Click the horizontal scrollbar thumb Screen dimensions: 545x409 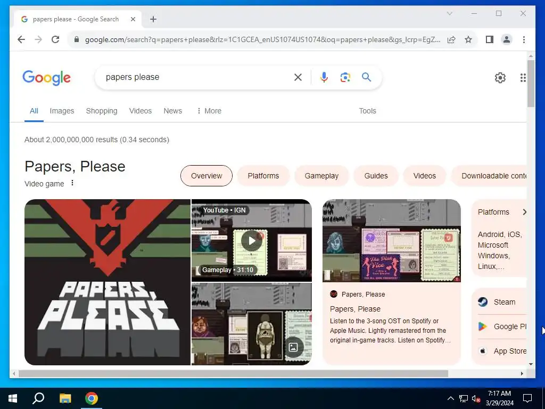click(233, 373)
